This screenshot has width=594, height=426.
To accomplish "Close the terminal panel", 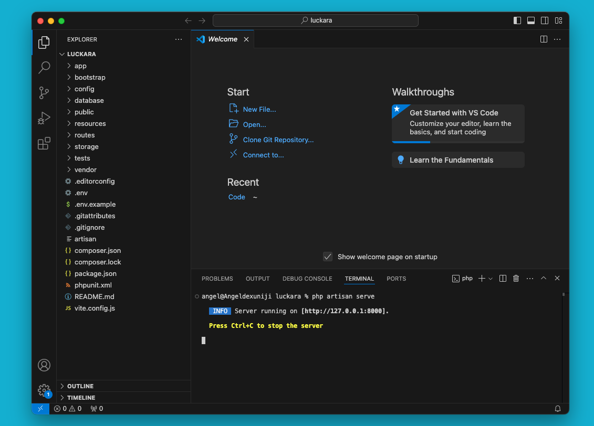I will pyautogui.click(x=557, y=278).
